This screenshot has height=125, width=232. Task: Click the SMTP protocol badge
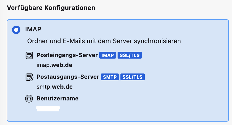[109, 77]
